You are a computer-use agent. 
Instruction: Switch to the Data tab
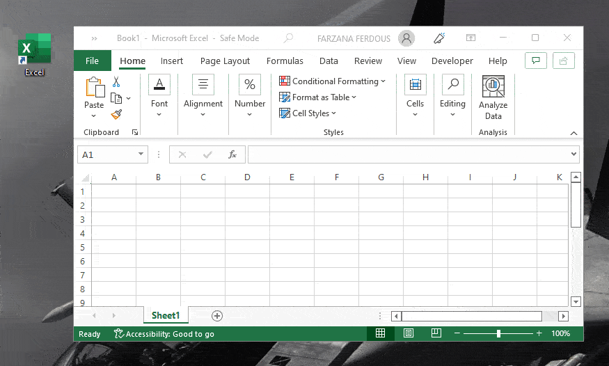point(329,61)
